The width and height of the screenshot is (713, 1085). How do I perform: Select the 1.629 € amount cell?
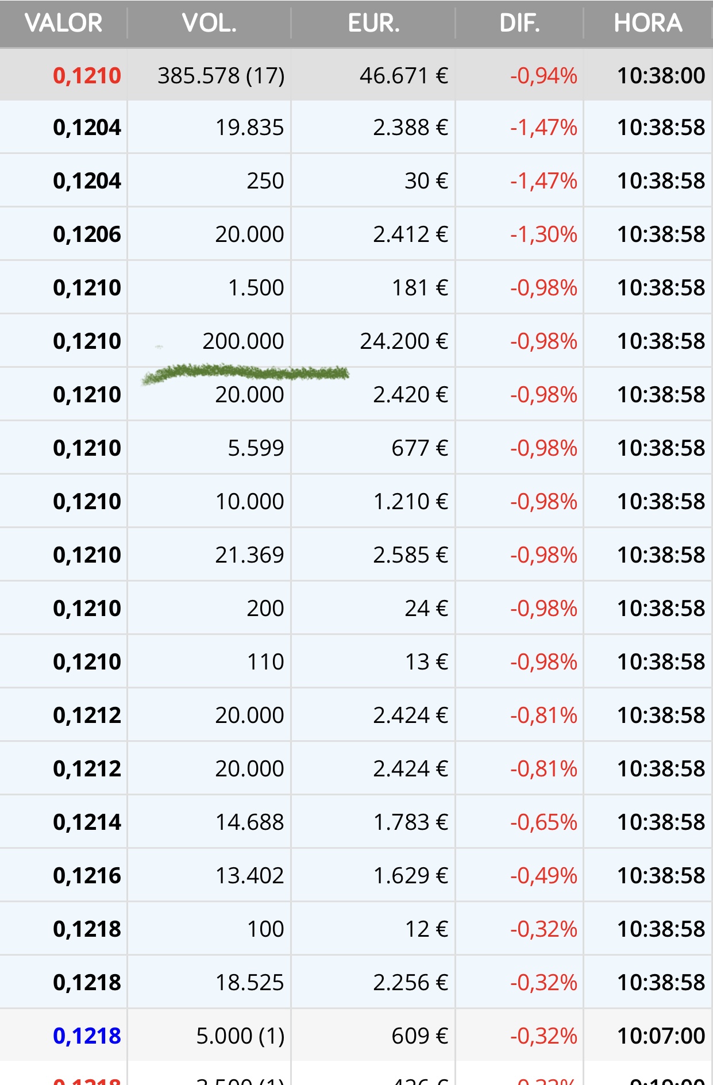[x=410, y=875]
